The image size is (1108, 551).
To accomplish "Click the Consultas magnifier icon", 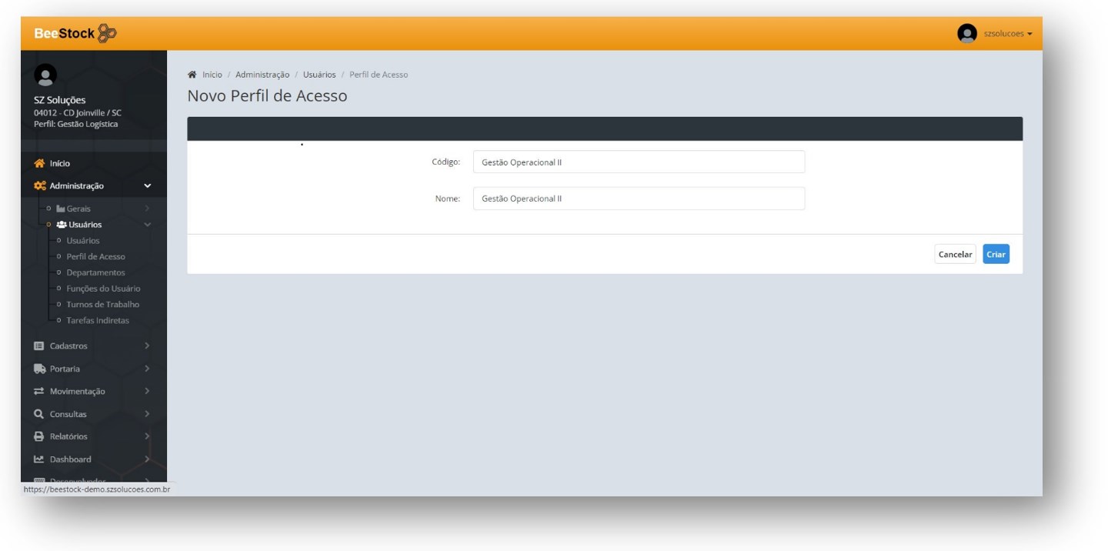I will tap(39, 414).
